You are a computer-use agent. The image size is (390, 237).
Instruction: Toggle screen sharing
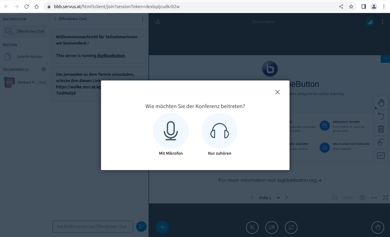(x=291, y=227)
